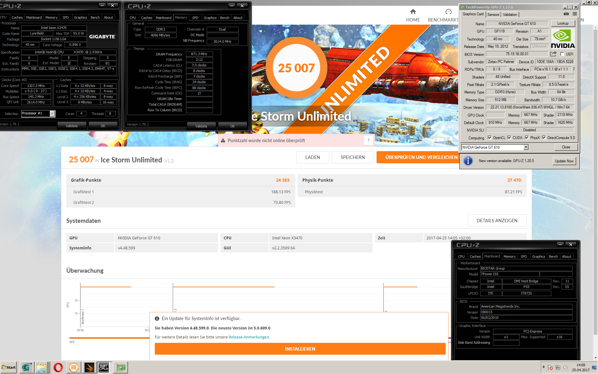Toggle the PhysX checkbox
The height and width of the screenshot is (374, 598).
527,137
